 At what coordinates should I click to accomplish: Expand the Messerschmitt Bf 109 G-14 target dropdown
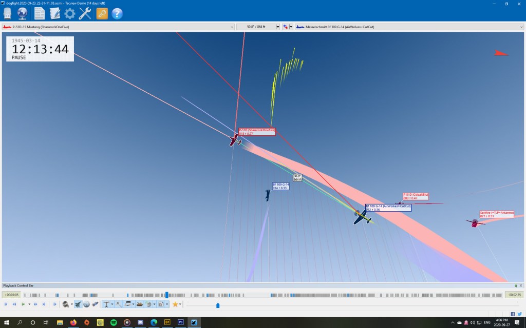[x=521, y=27]
